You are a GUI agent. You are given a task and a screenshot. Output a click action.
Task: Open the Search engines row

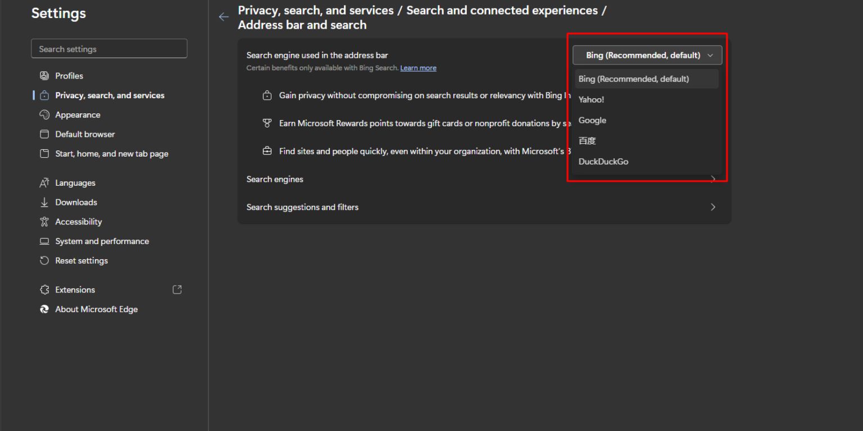click(x=484, y=179)
